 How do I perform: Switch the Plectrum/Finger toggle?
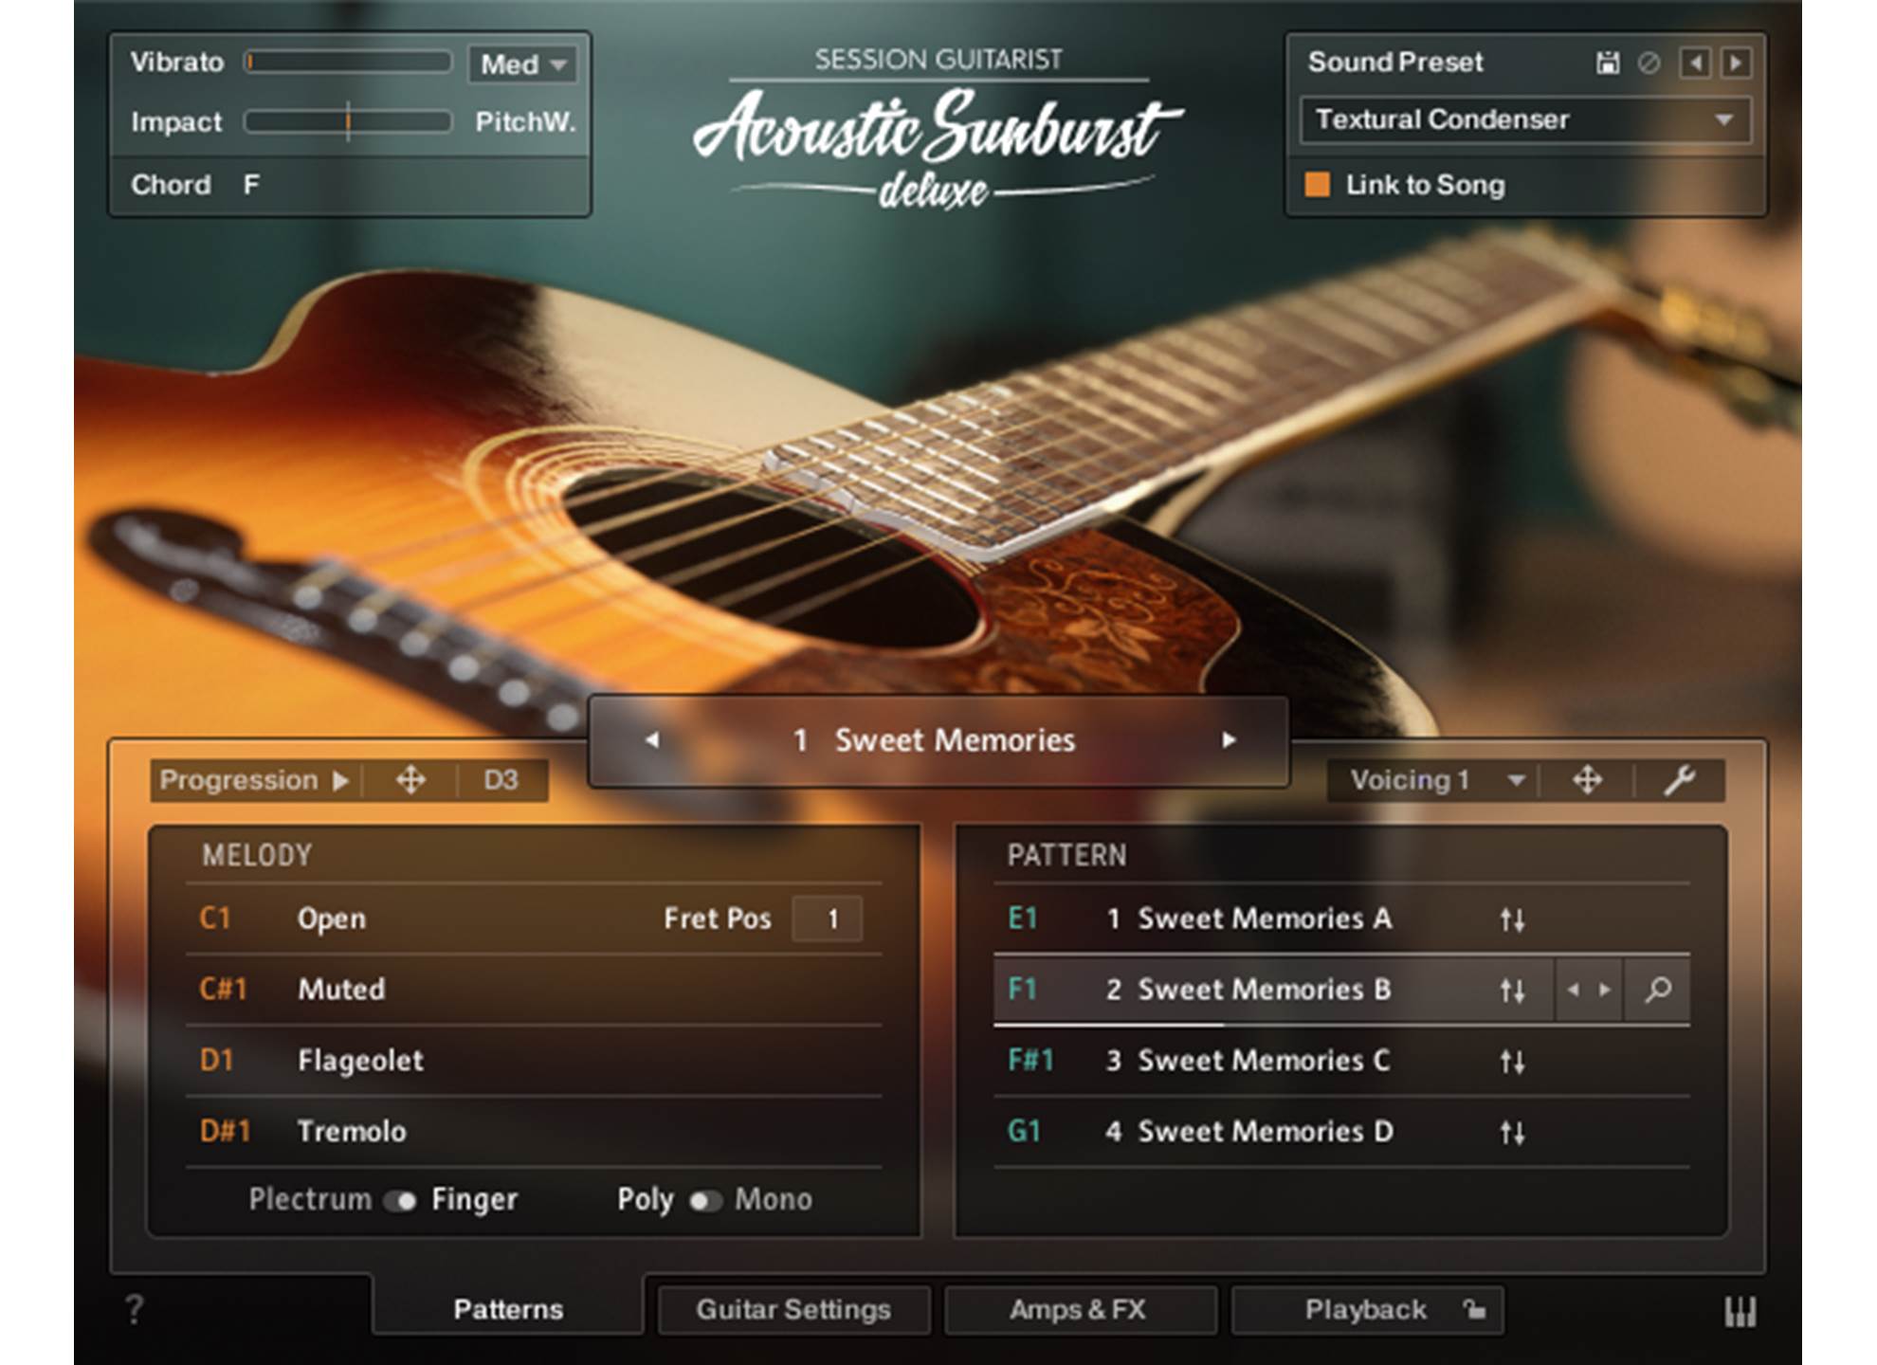(x=401, y=1201)
